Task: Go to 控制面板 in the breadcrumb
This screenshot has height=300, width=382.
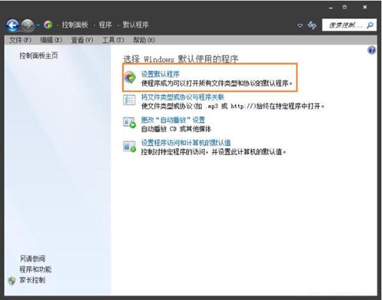Action: (x=75, y=25)
